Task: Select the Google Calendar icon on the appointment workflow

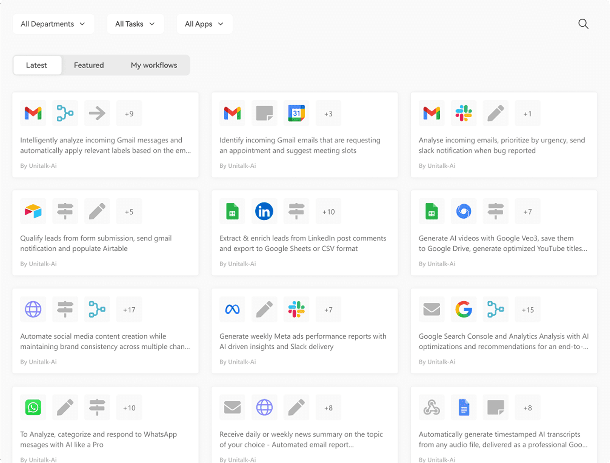Action: tap(296, 113)
